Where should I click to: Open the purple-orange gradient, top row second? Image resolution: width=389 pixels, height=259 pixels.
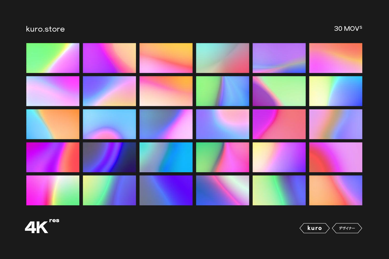click(x=109, y=58)
